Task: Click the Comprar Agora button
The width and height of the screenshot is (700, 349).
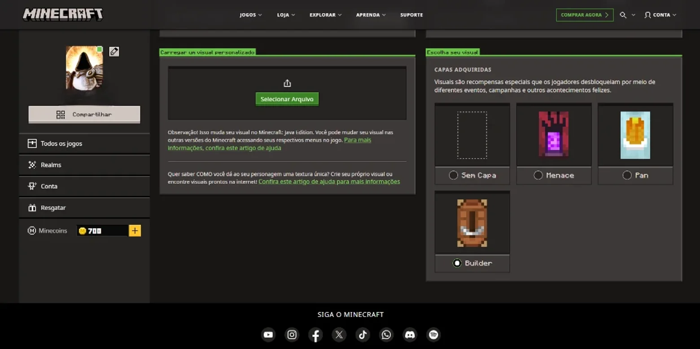Action: pyautogui.click(x=585, y=15)
